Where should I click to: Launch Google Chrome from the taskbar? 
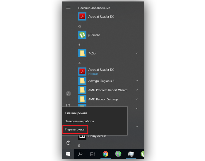pos(105,154)
